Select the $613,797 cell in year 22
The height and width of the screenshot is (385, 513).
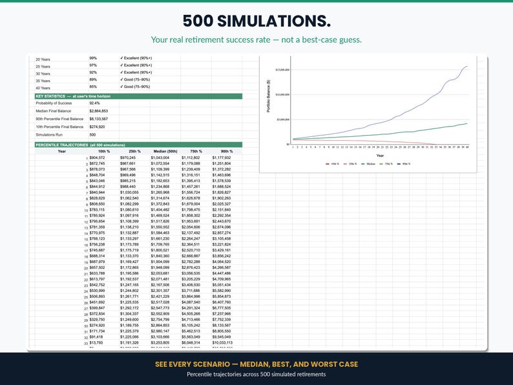(97, 279)
